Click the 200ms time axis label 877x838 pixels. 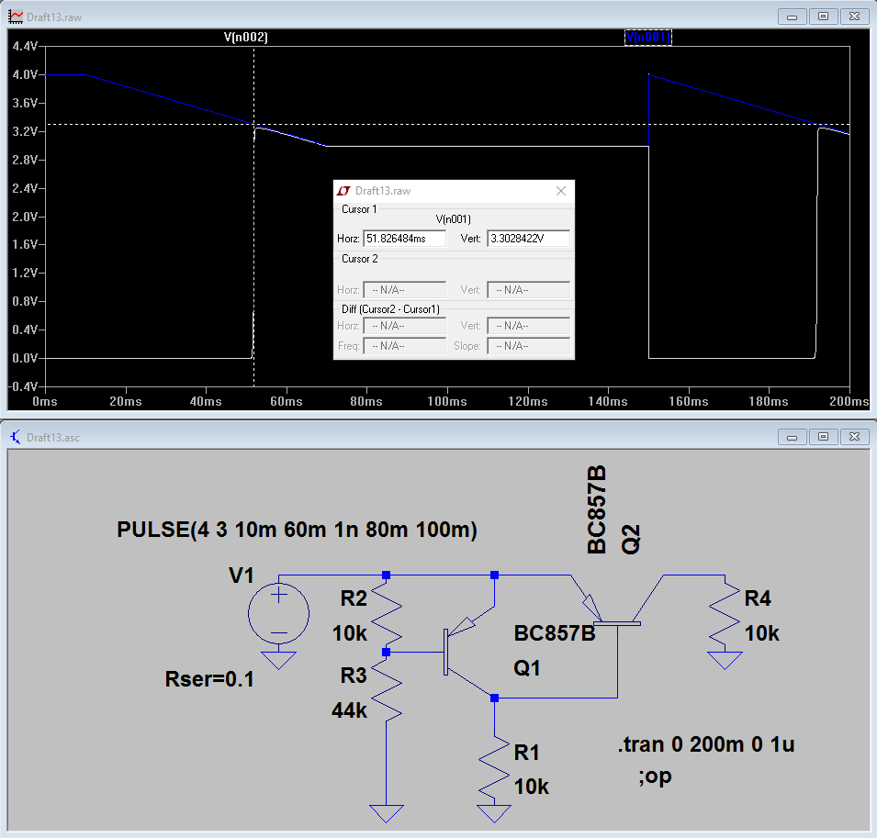click(849, 401)
